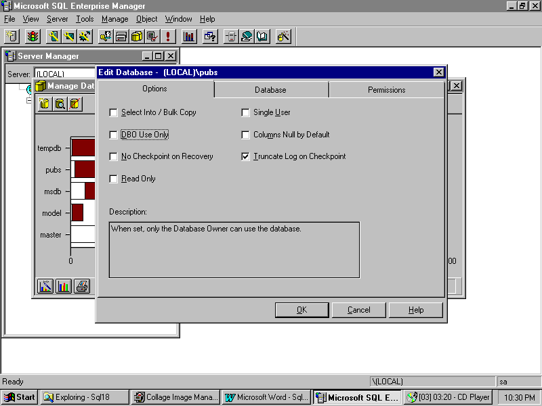Click the yellow database cube toolbar icon
Screen dimensions: 542x406
138,37
